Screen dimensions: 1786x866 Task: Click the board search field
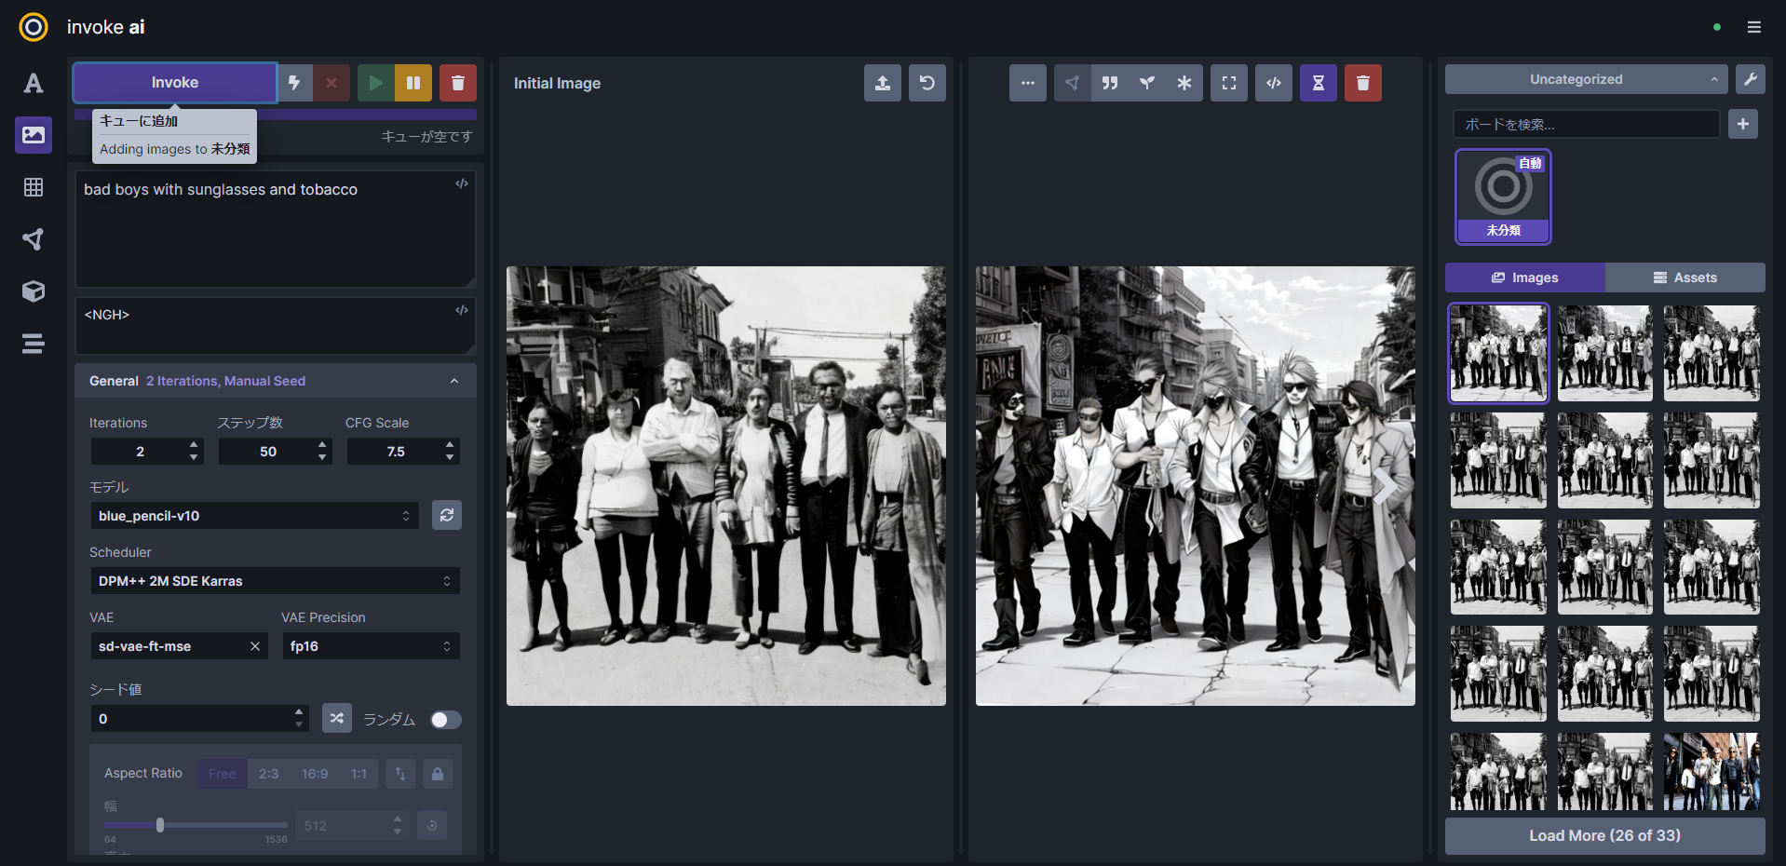pyautogui.click(x=1587, y=124)
